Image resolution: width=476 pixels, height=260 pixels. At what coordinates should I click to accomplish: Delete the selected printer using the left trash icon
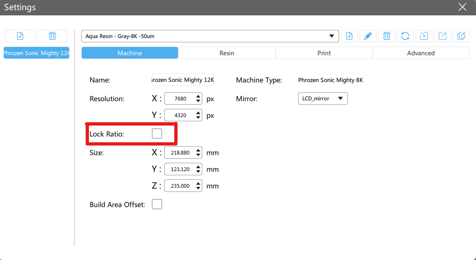coord(52,36)
